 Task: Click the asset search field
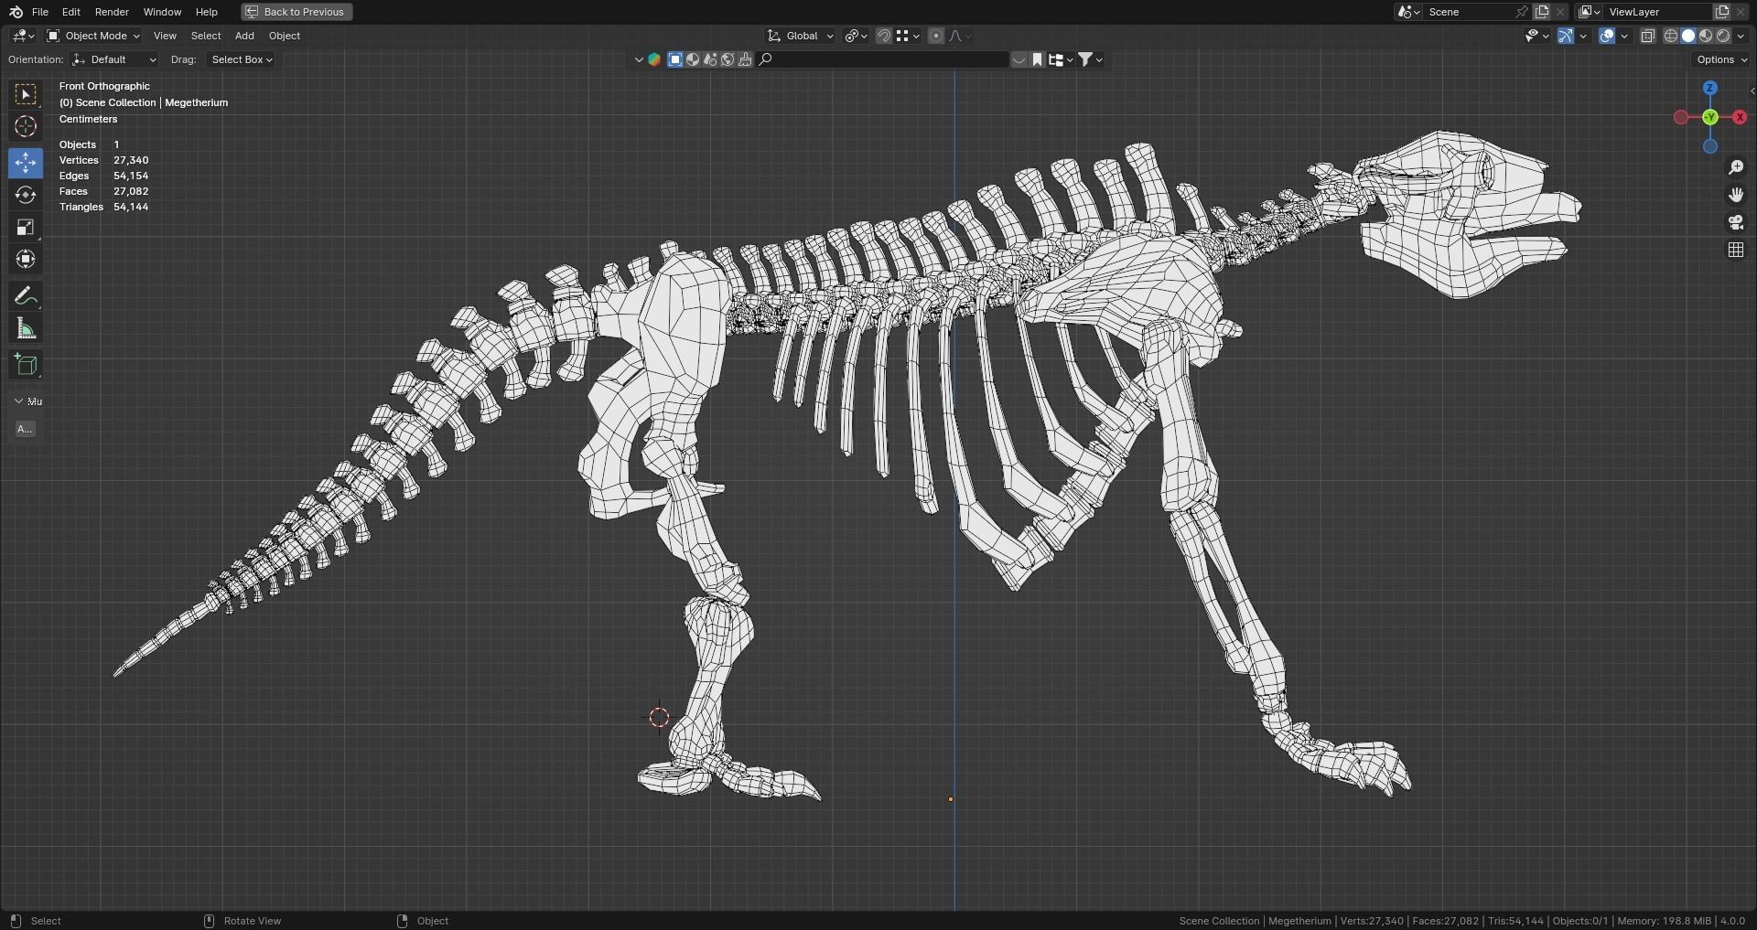(x=883, y=59)
